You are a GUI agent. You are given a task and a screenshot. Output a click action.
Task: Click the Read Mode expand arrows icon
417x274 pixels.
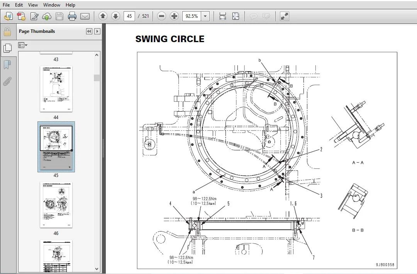pos(284,16)
